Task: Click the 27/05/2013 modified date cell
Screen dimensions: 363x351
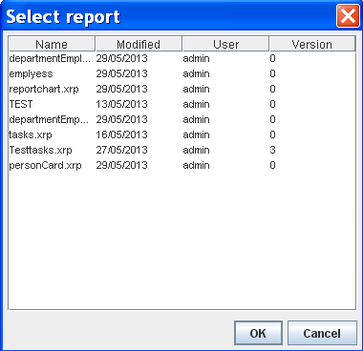Action: click(122, 150)
